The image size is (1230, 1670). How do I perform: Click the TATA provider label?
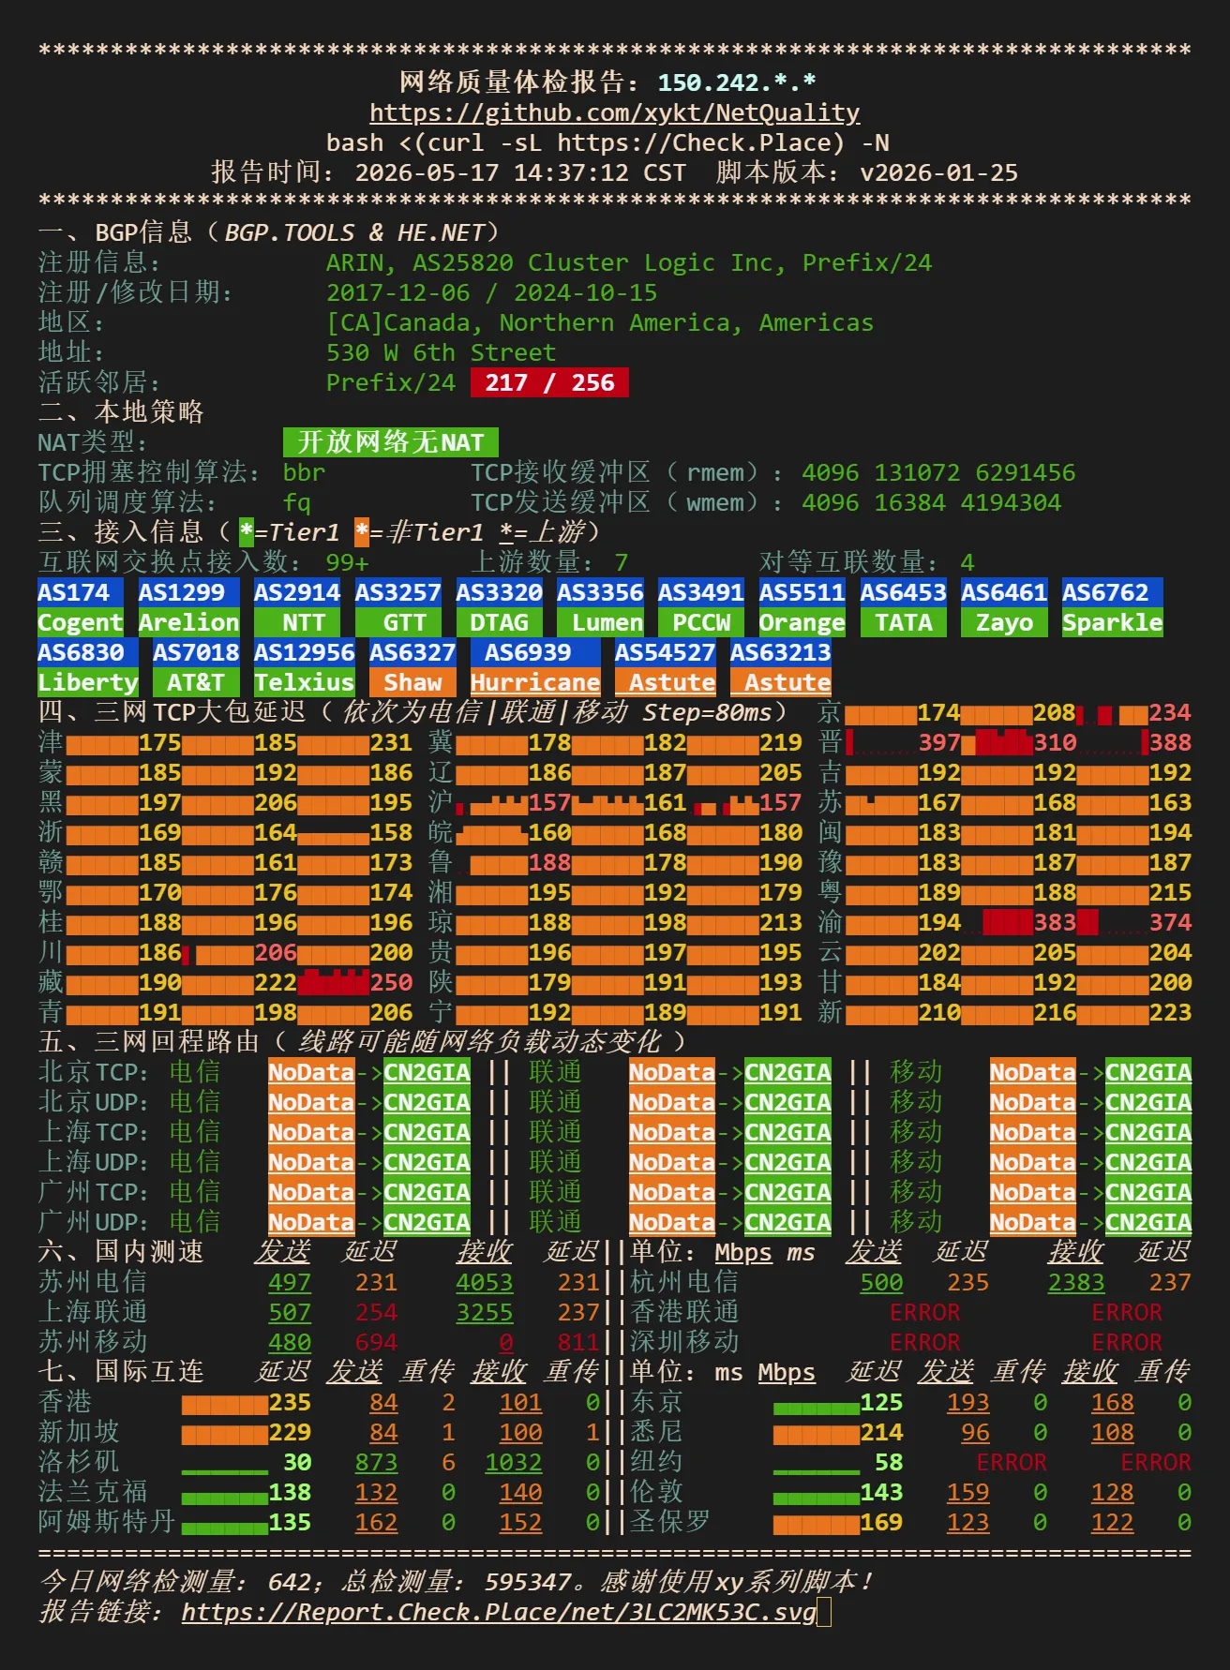[903, 622]
